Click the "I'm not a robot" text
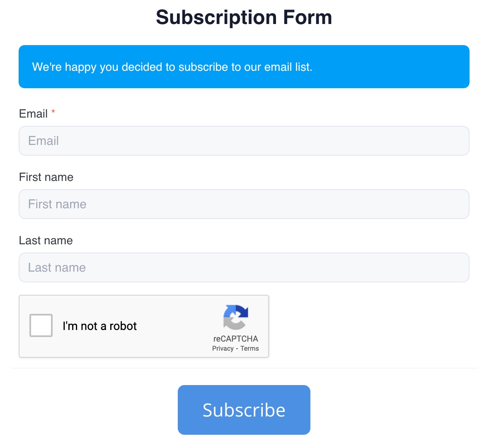 [x=99, y=326]
